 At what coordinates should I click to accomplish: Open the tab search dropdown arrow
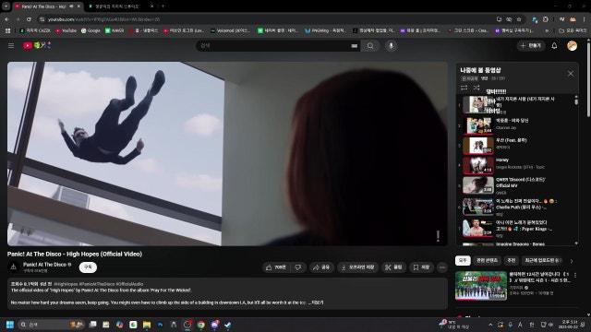pos(6,6)
